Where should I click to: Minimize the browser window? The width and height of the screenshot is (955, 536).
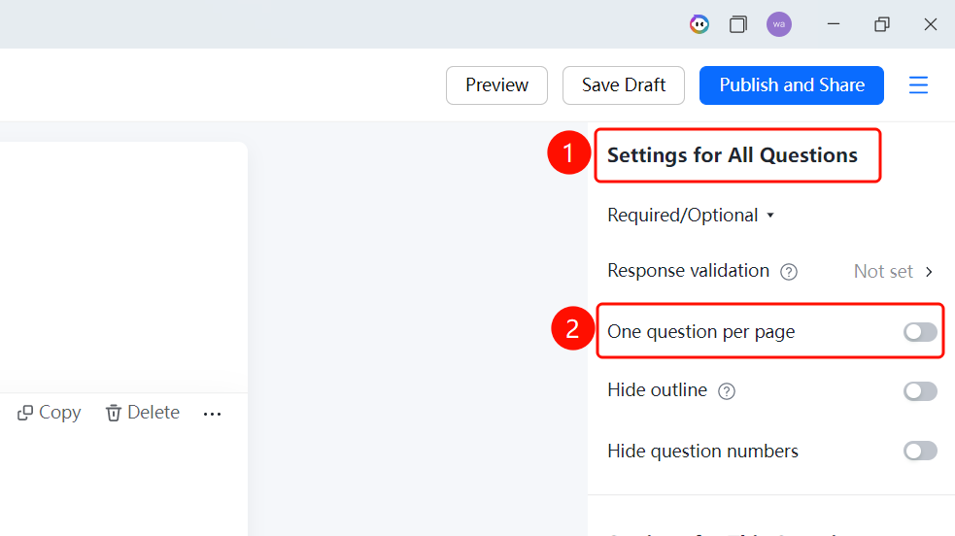(834, 24)
